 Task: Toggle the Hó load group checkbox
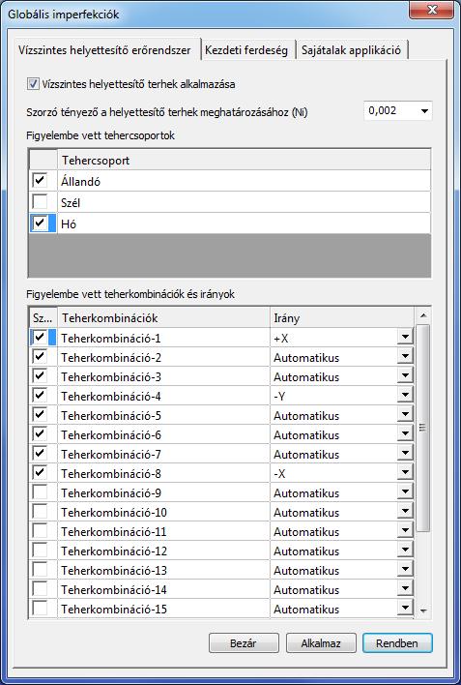point(40,223)
